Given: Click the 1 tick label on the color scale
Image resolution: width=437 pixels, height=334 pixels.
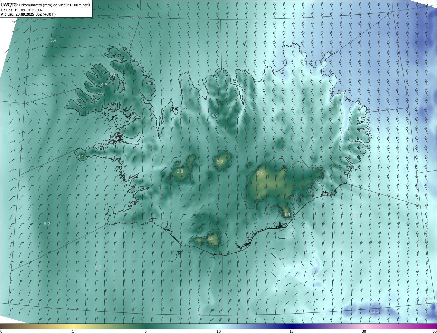Looking at the screenshot, I should pos(73,331).
